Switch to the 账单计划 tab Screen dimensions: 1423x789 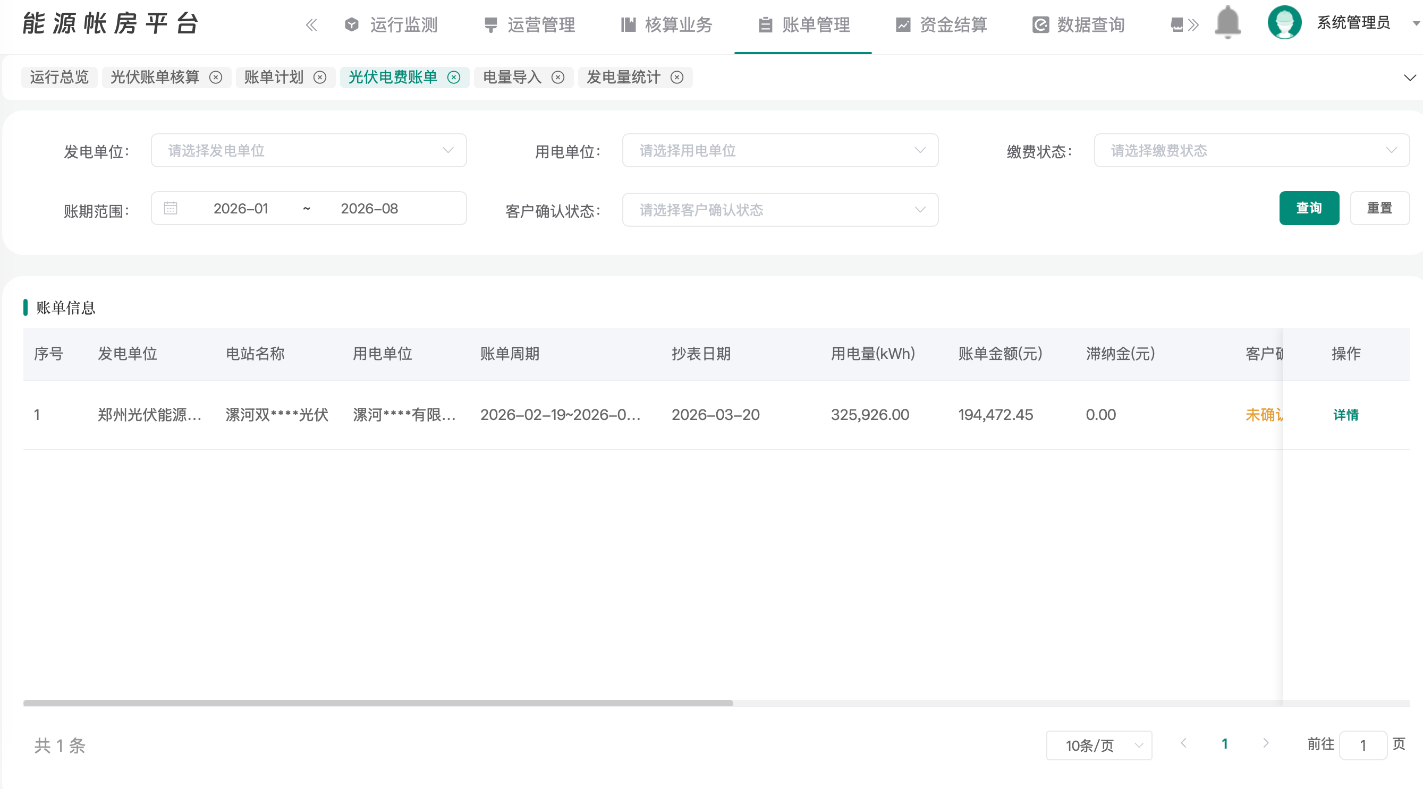[x=274, y=78]
